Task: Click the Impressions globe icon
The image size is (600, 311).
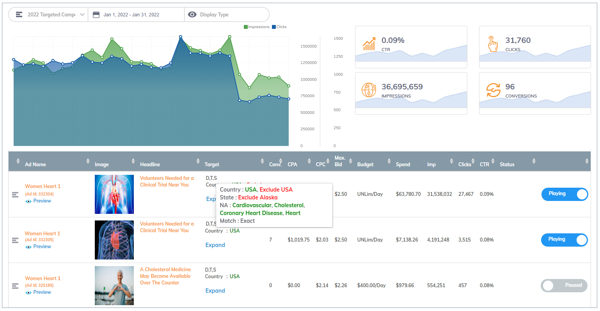Action: [x=369, y=90]
